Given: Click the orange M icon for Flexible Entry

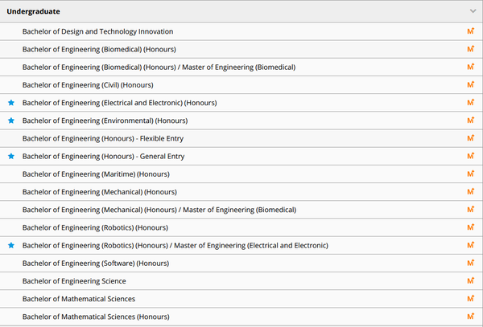Looking at the screenshot, I should (x=471, y=138).
